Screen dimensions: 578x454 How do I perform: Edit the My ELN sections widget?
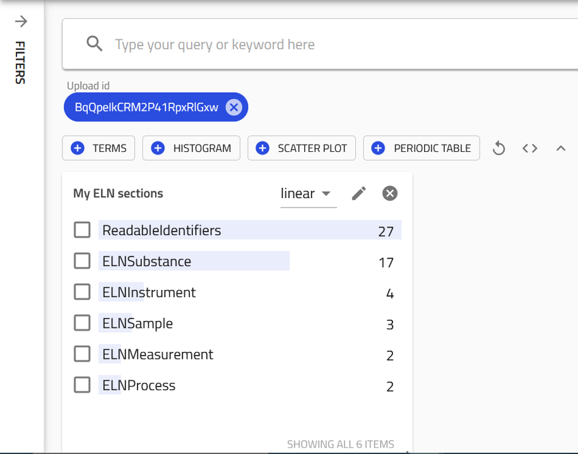(x=358, y=194)
